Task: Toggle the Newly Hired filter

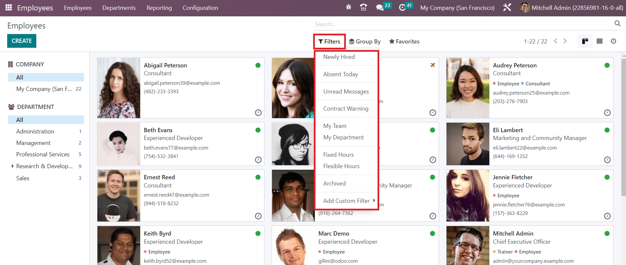Action: click(339, 57)
